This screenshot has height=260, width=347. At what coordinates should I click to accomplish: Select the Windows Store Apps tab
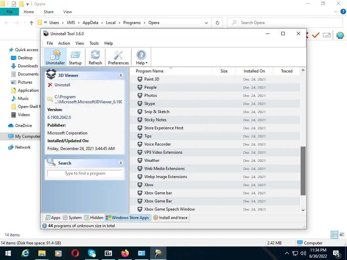(x=127, y=218)
